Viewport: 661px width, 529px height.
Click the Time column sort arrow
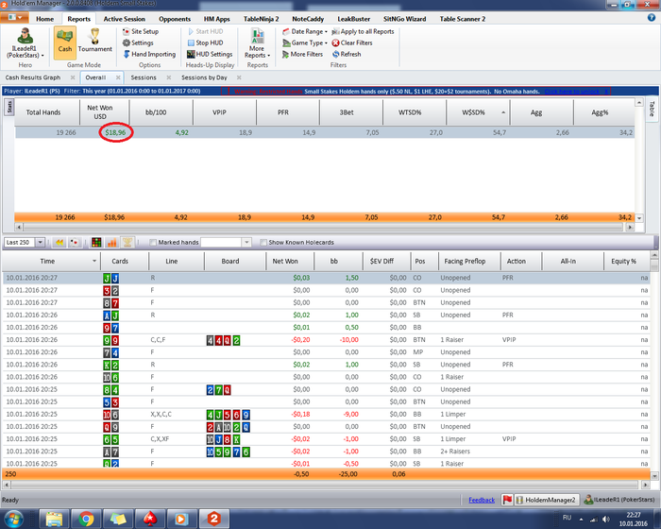coord(94,261)
